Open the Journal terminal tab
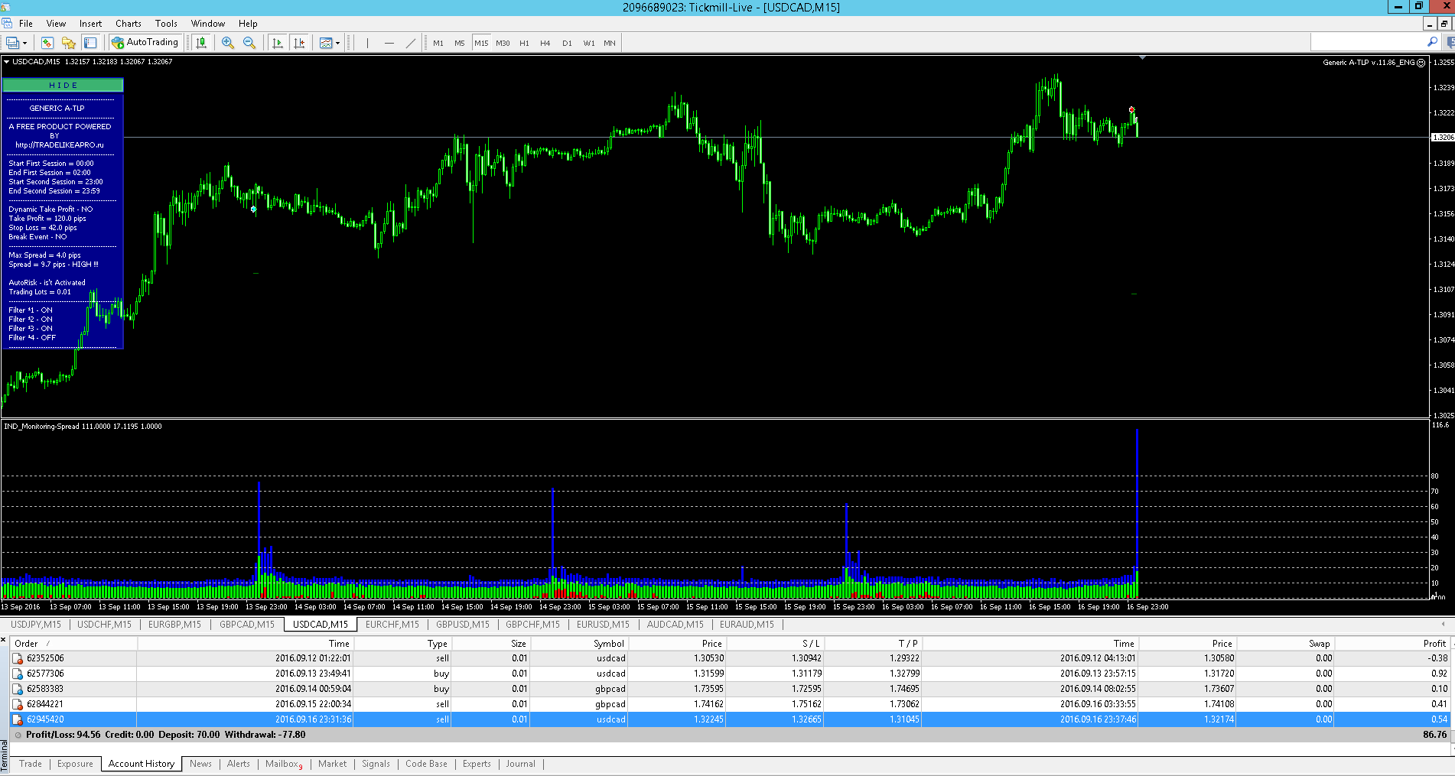 coord(520,764)
